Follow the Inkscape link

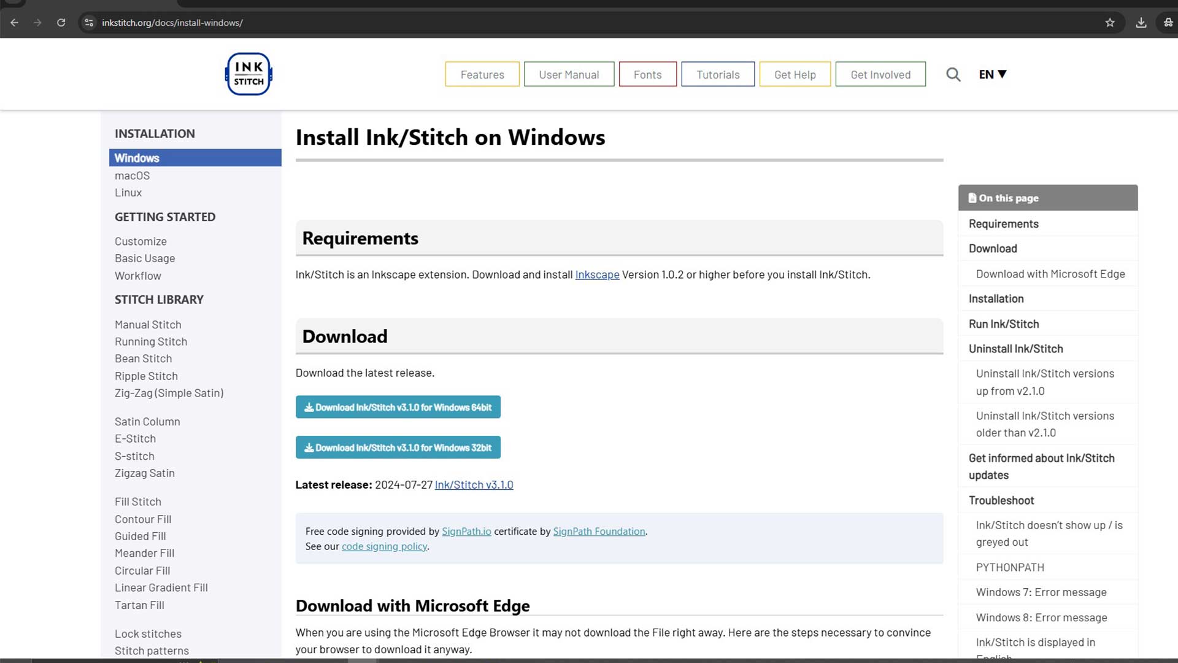pos(597,274)
